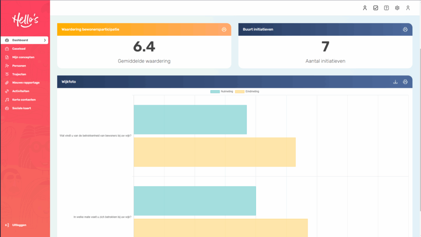Click the 6.4 Gemiddelde waardering value
This screenshot has width=421, height=237.
(144, 47)
